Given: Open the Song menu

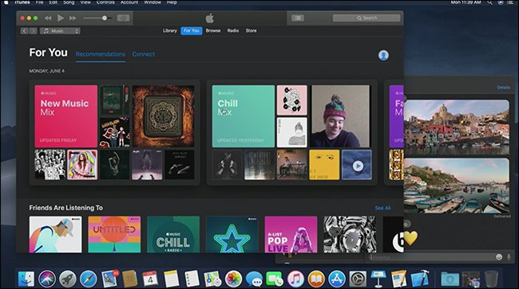Looking at the screenshot, I should coord(69,2).
